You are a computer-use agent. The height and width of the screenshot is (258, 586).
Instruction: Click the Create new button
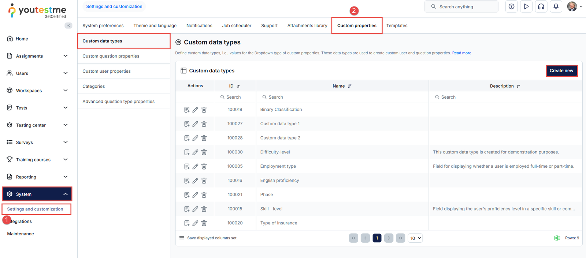pos(561,71)
